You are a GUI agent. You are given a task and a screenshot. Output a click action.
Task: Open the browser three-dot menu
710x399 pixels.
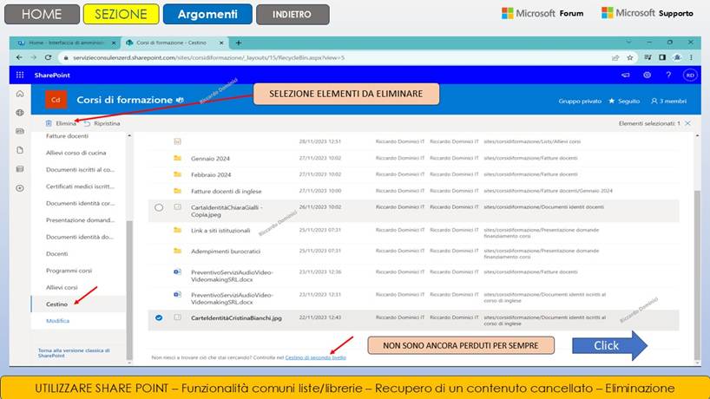click(691, 57)
